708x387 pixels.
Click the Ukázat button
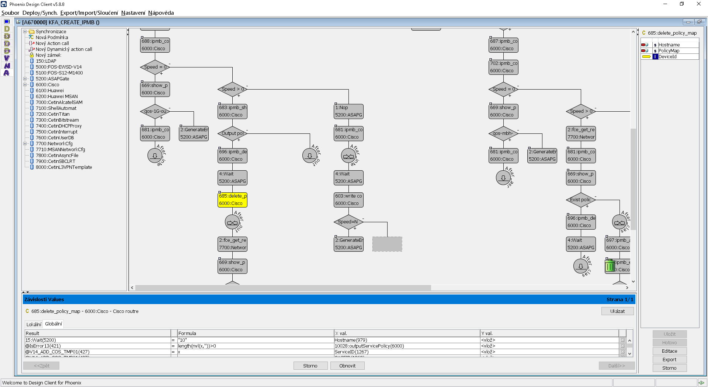617,311
